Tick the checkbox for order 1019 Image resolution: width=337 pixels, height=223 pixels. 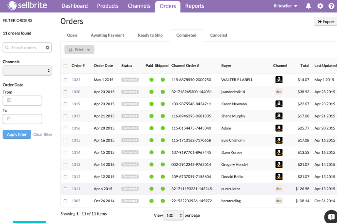coord(65,104)
